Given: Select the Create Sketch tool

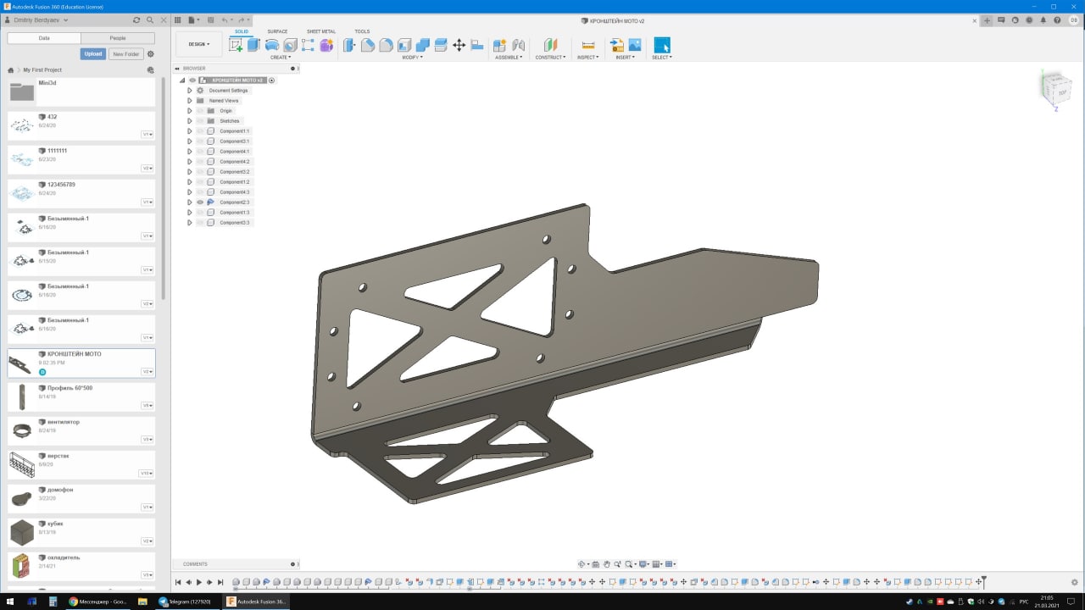Looking at the screenshot, I should (236, 45).
